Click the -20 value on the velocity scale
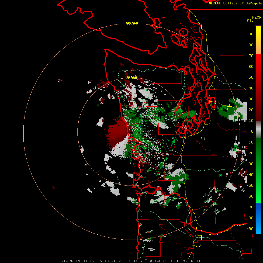The height and width of the screenshot is (263, 263). (x=250, y=153)
